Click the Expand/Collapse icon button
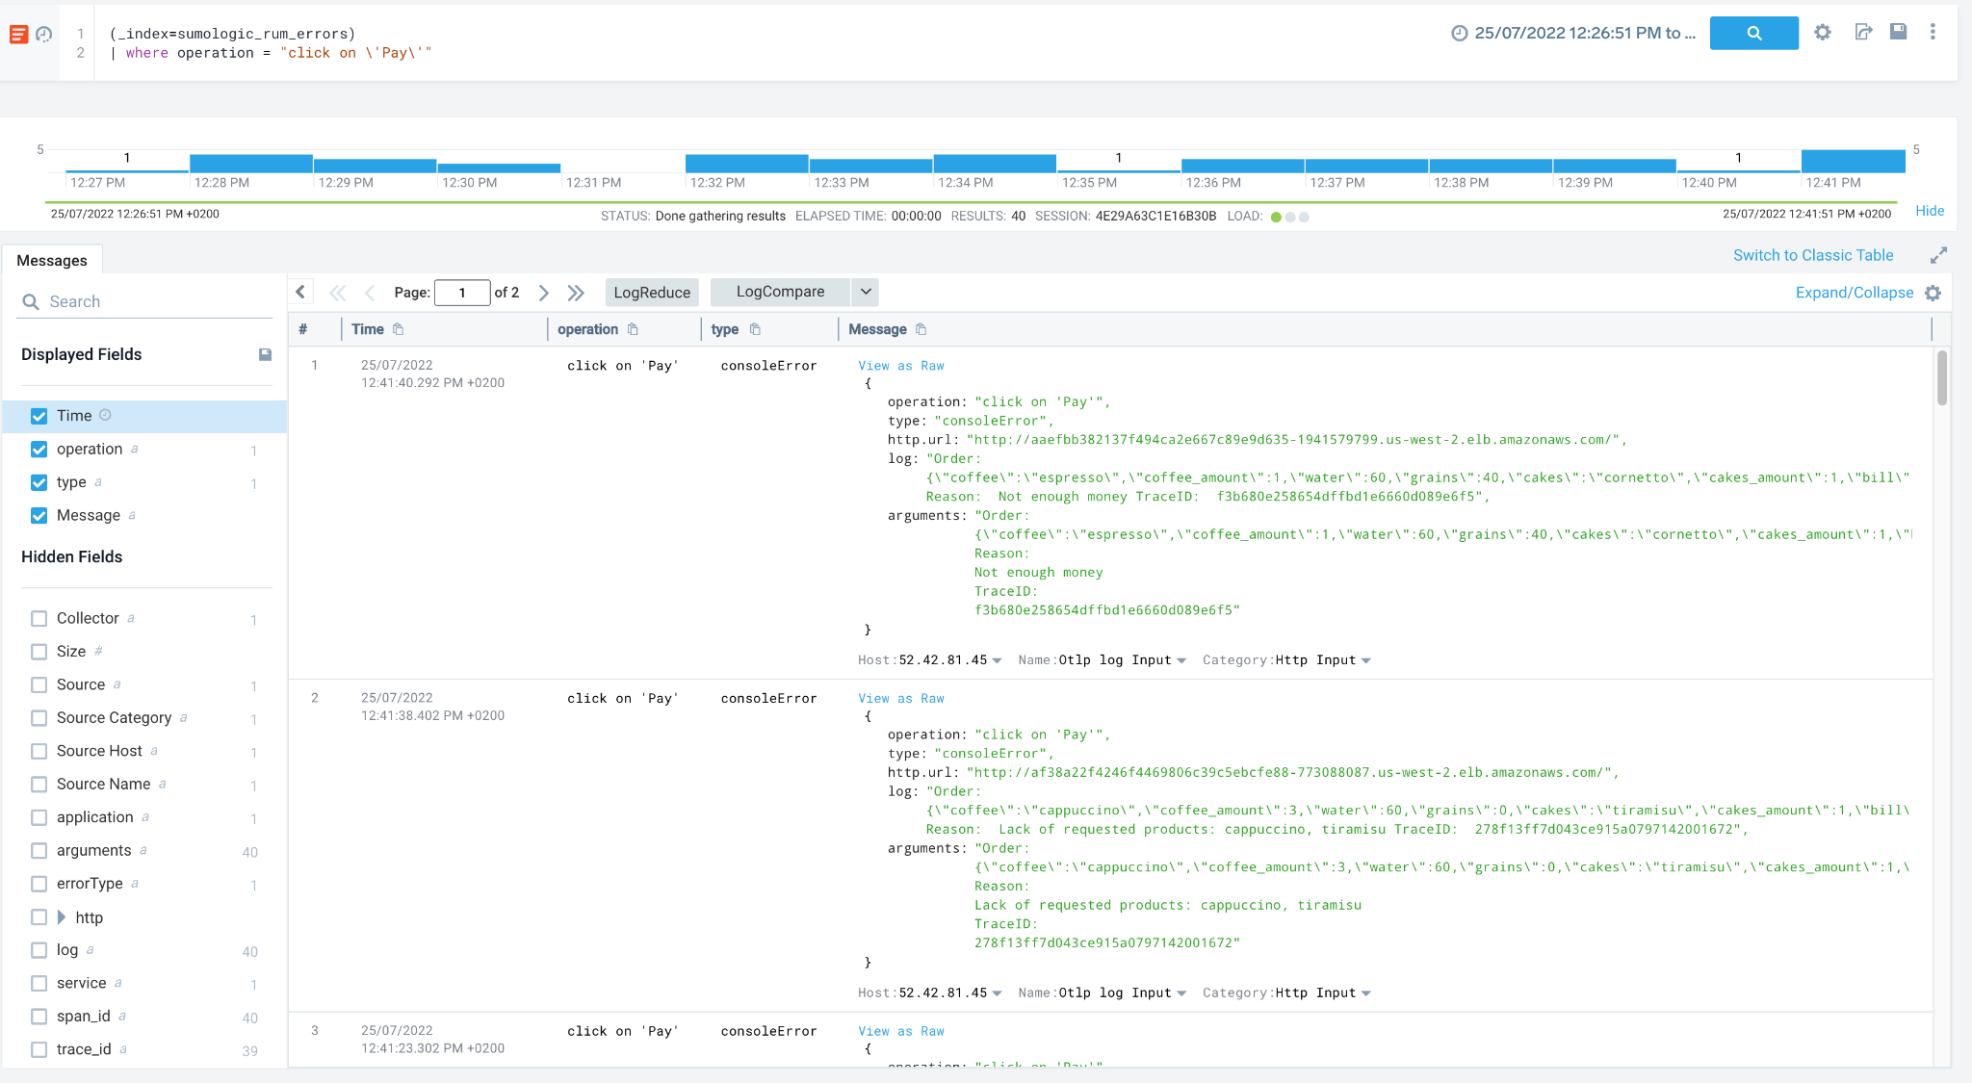 (x=1937, y=292)
